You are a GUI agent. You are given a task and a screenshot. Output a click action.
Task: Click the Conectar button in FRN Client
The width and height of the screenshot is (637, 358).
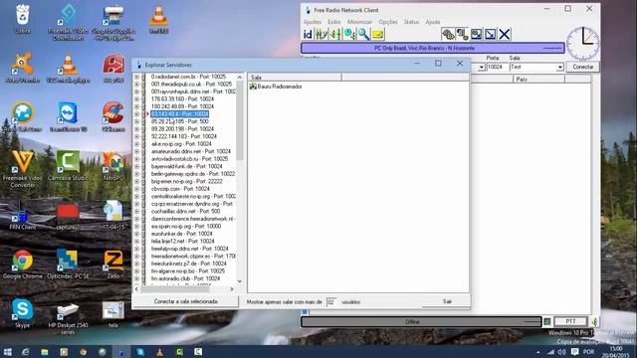582,67
